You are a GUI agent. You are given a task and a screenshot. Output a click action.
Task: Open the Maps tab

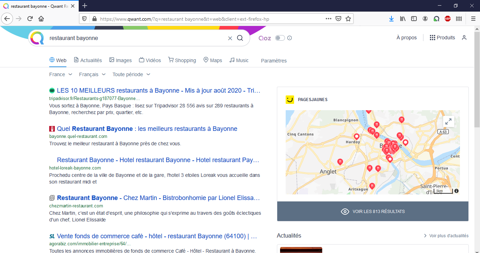click(x=213, y=60)
